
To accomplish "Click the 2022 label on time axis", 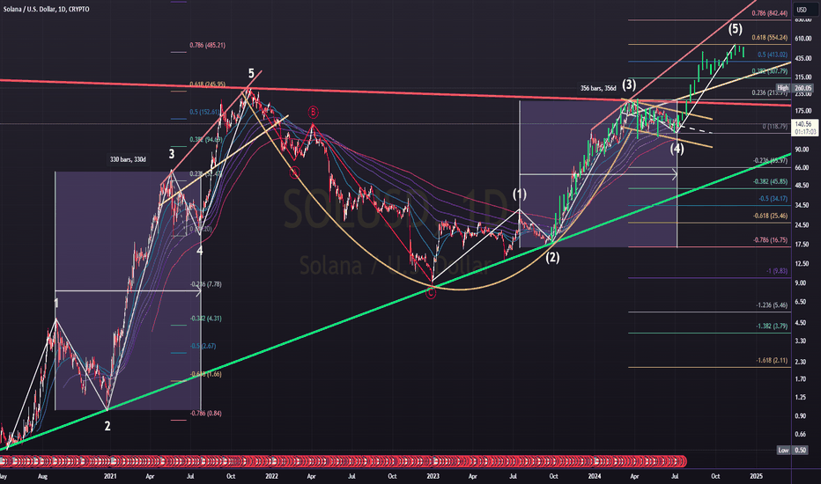I will [271, 477].
